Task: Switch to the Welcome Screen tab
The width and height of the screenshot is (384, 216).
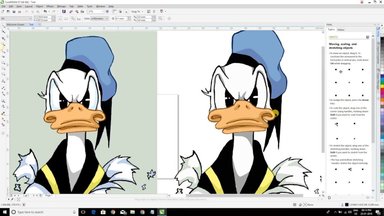Action: coord(15,24)
